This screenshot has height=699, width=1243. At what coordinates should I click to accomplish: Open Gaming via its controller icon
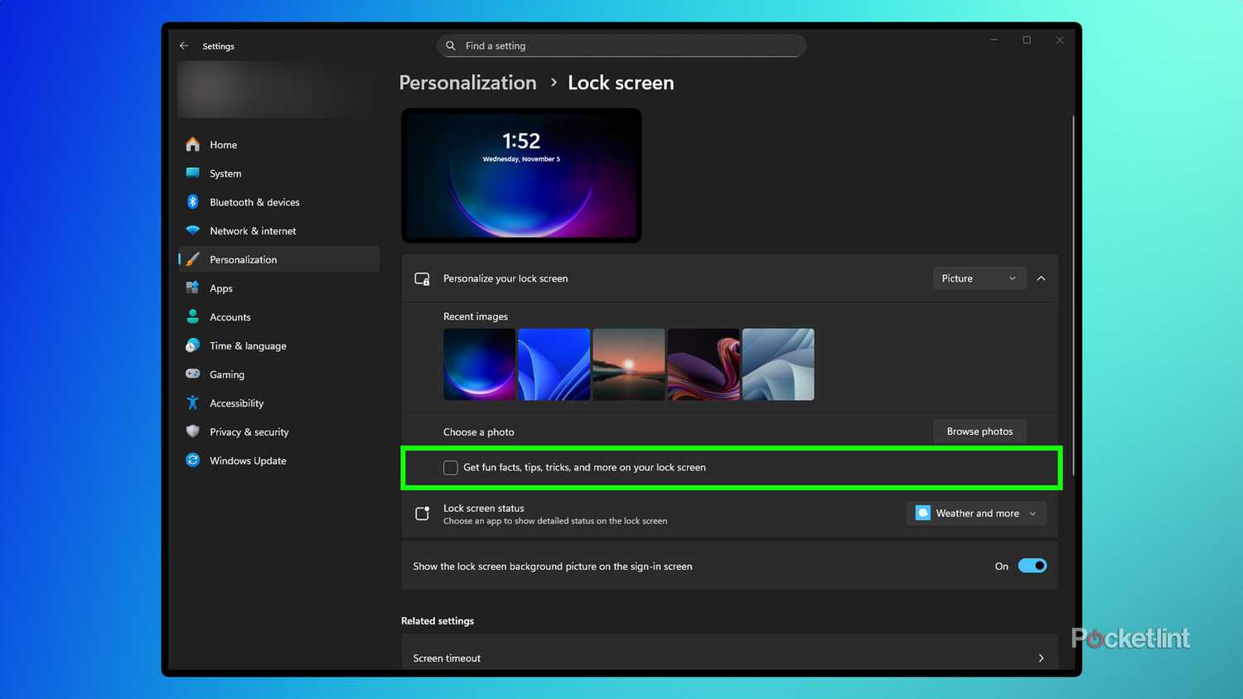[x=192, y=374]
